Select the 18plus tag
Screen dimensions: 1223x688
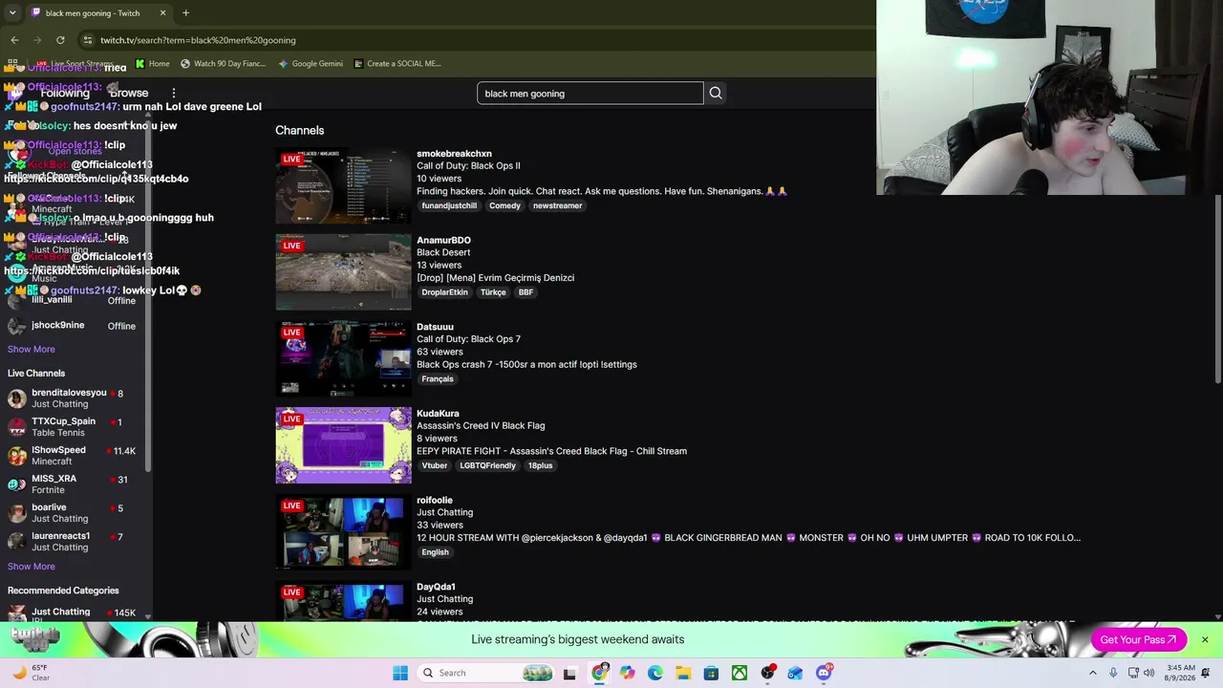point(540,465)
